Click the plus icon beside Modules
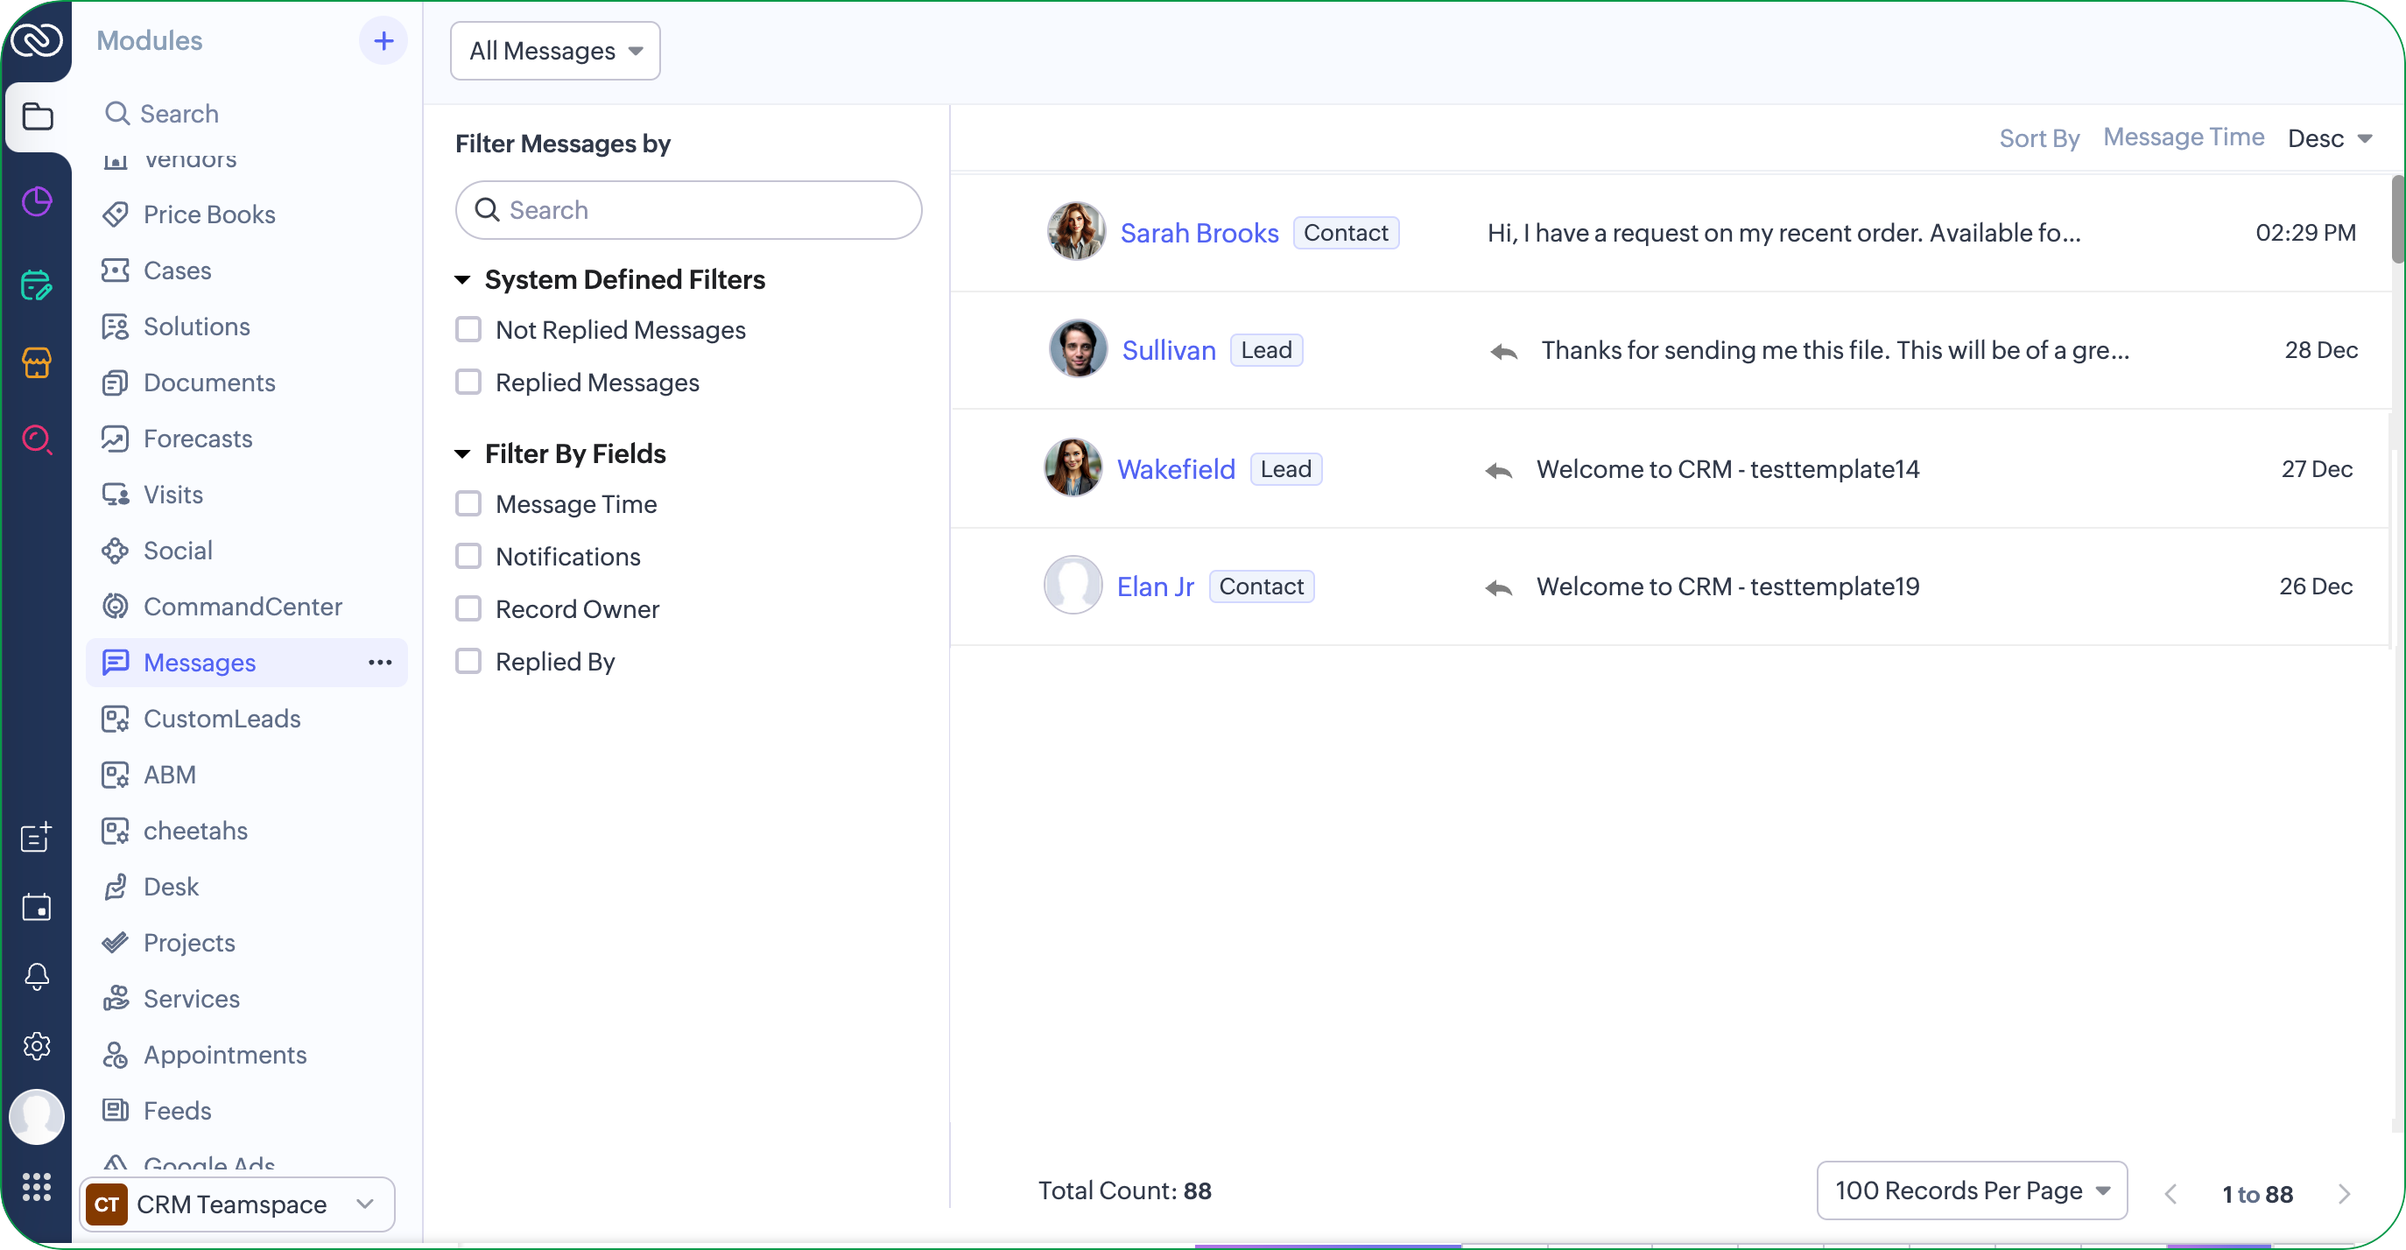The height and width of the screenshot is (1250, 2406). 383,41
